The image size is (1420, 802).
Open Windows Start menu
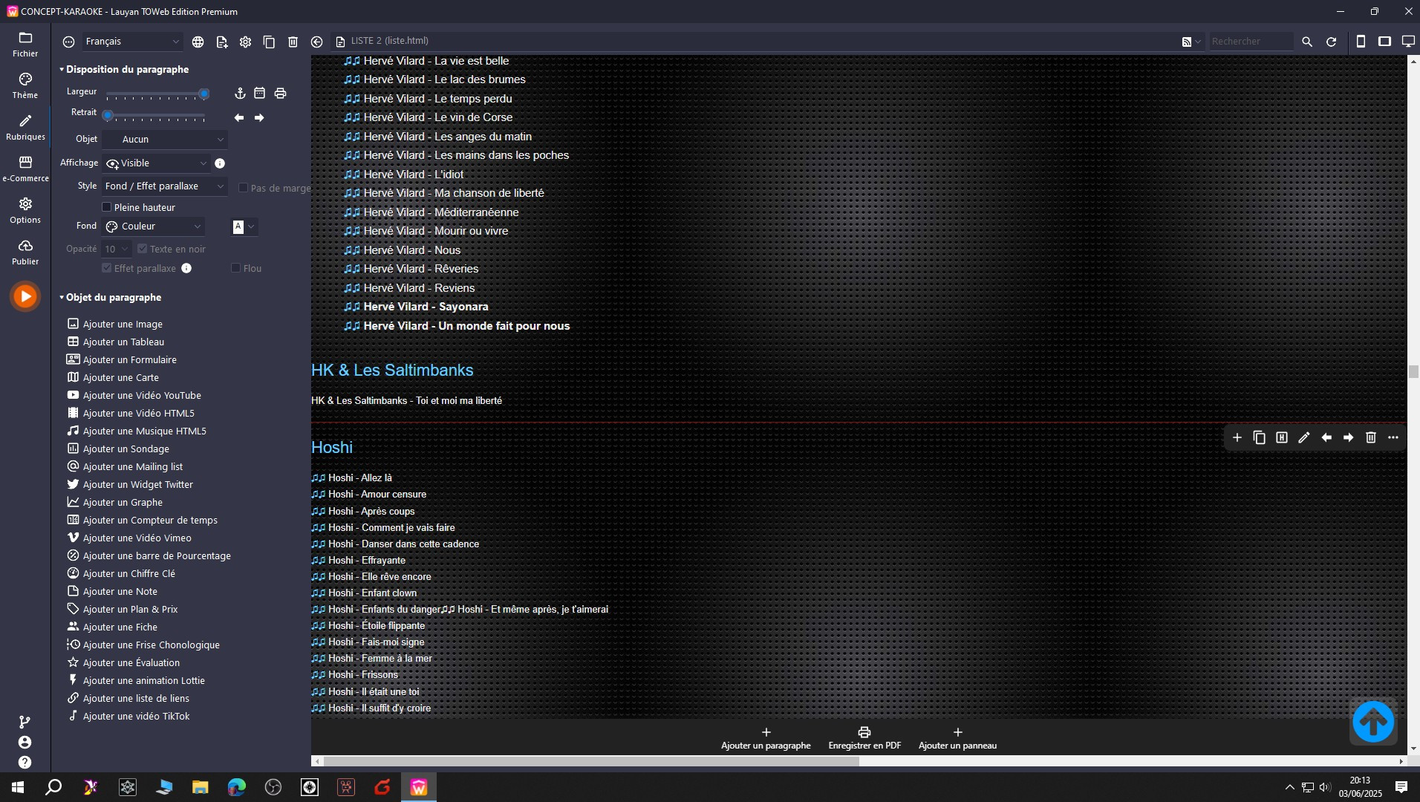(18, 787)
